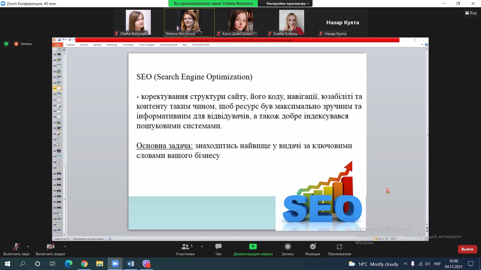The image size is (481, 270).
Task: Click the 125% zoom level
Action: pos(393,239)
